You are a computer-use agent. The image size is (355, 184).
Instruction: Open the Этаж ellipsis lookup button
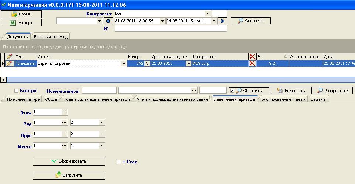click(64, 112)
